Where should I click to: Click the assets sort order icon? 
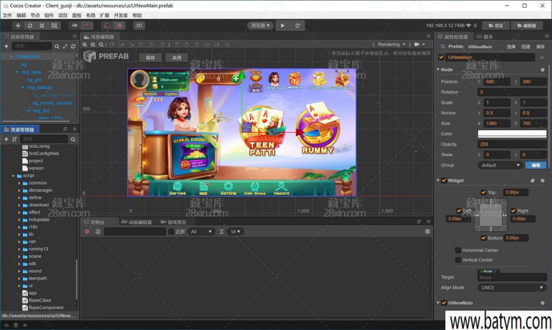click(15, 139)
